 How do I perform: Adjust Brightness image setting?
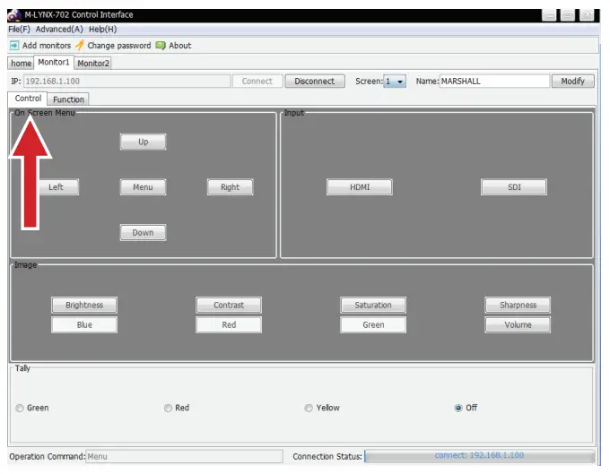click(84, 306)
